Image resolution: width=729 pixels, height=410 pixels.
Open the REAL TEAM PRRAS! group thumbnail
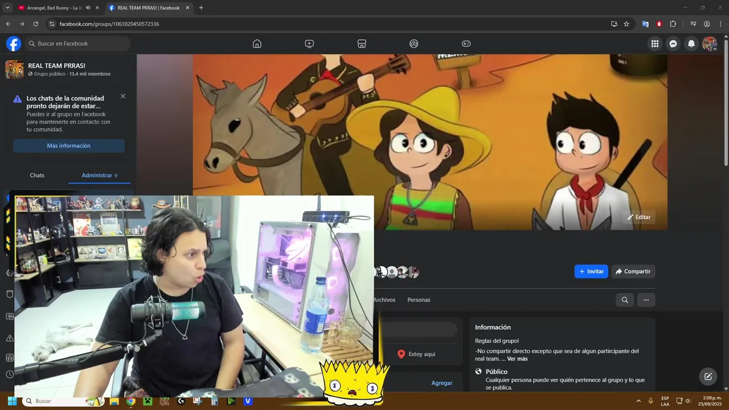14,69
